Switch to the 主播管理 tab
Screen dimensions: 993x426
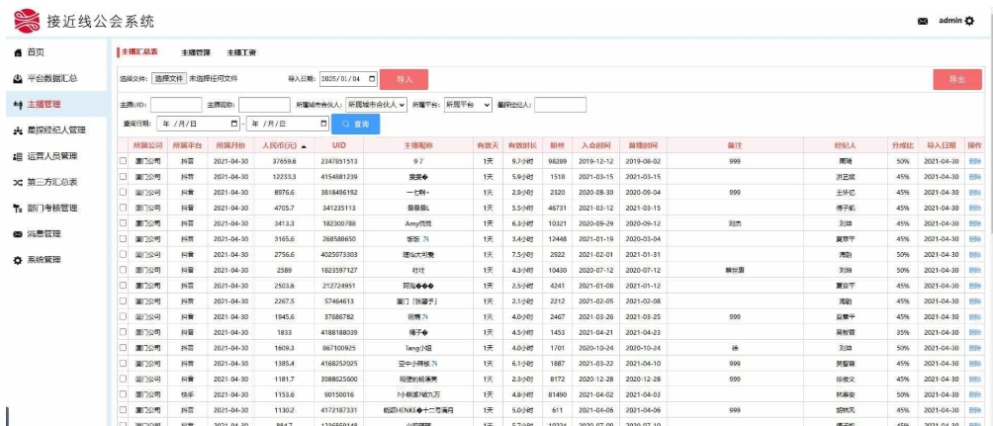pos(196,51)
